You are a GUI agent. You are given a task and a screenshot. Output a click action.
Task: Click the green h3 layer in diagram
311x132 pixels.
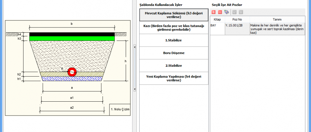pyautogui.click(x=72, y=39)
